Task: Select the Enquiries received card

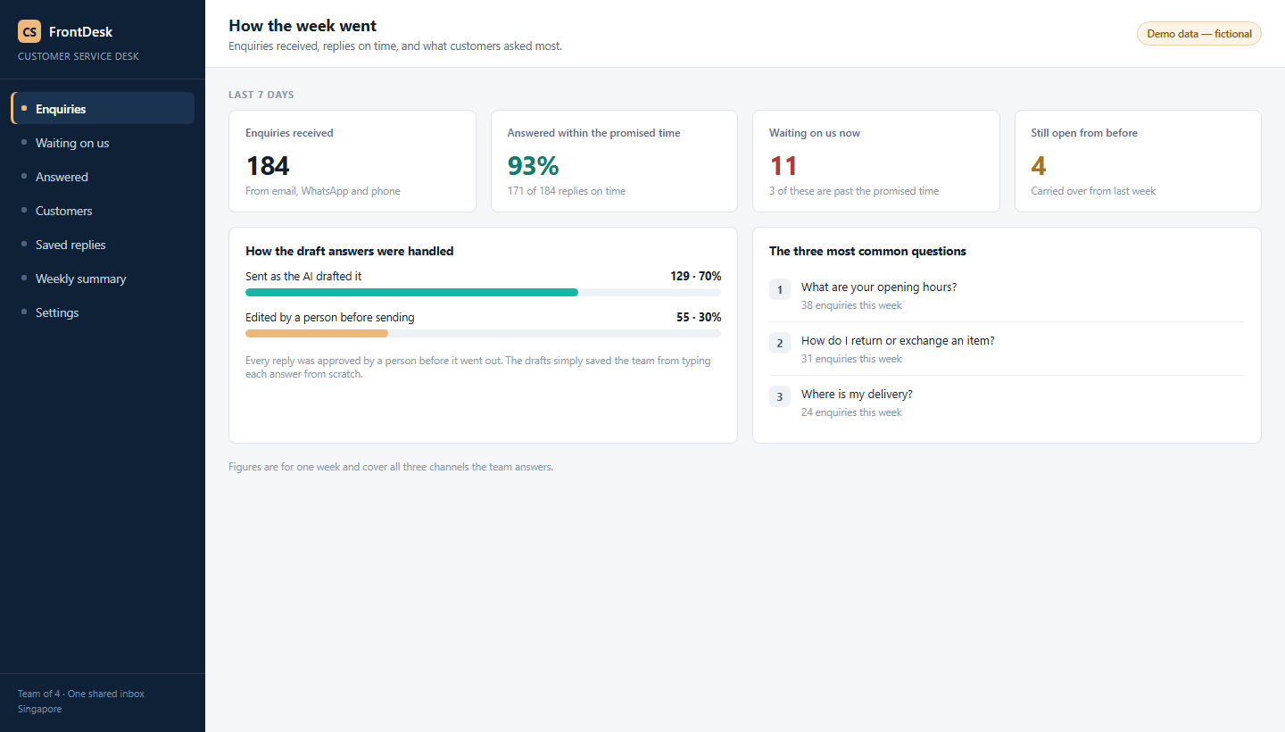Action: tap(352, 162)
